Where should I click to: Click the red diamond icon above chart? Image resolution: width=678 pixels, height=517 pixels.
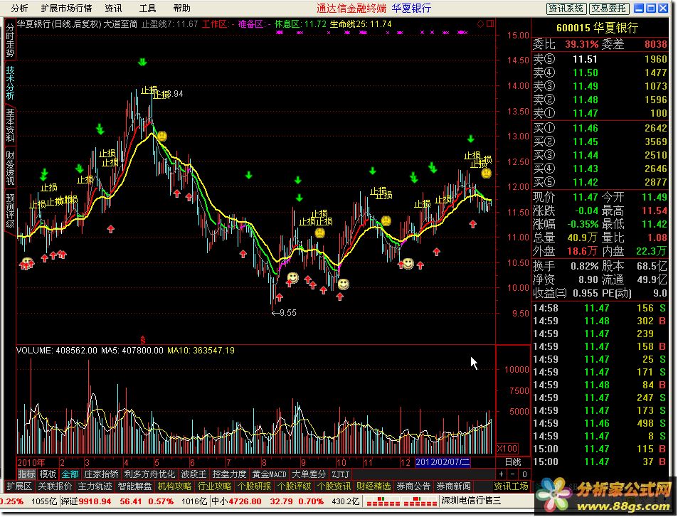480,23
